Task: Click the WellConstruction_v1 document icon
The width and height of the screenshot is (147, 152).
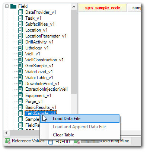Action: point(20,60)
